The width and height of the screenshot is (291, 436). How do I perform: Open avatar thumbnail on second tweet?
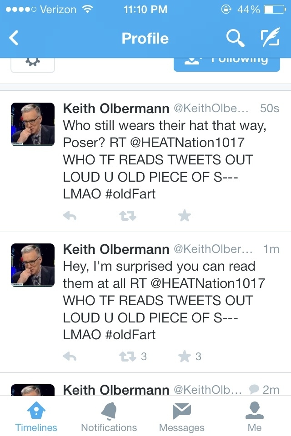(x=33, y=265)
